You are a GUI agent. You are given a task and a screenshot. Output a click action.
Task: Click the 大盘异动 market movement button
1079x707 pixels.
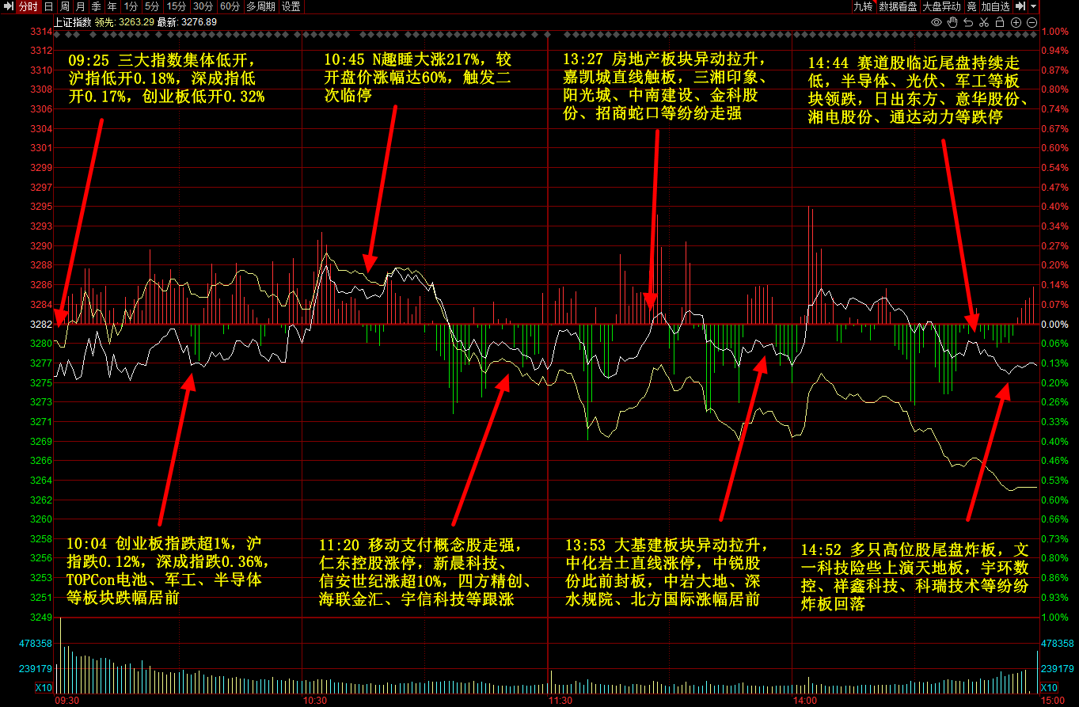(941, 6)
